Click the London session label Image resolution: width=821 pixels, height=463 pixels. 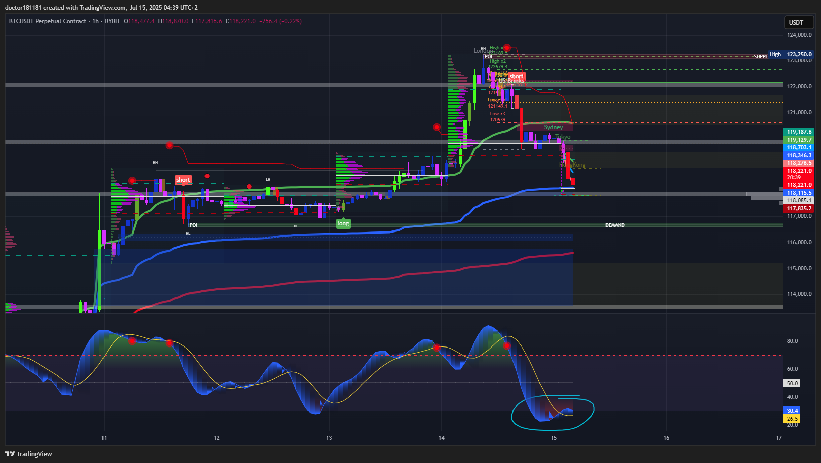(x=483, y=51)
